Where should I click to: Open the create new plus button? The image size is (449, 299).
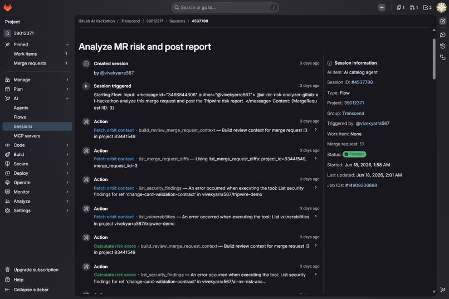[382, 8]
